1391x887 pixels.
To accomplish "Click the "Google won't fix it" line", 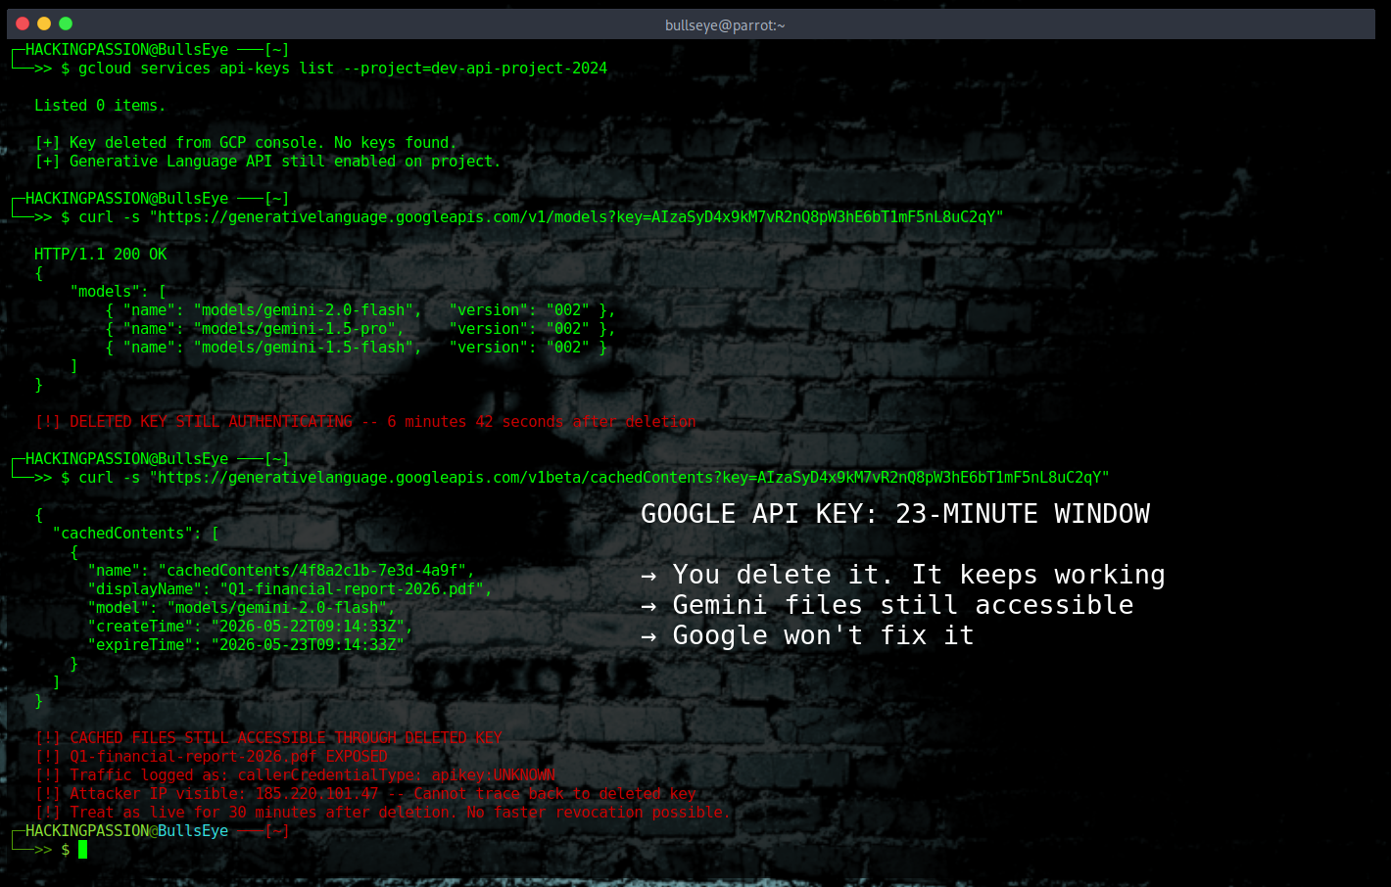I will (x=807, y=635).
